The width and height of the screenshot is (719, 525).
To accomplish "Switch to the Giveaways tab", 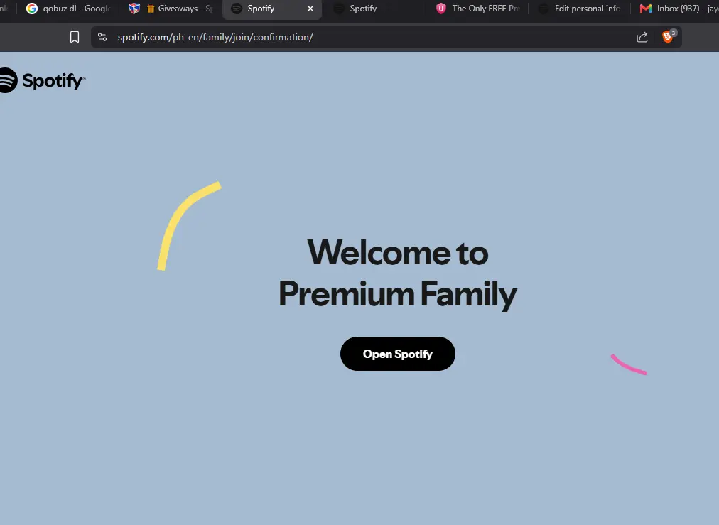I will pos(171,9).
